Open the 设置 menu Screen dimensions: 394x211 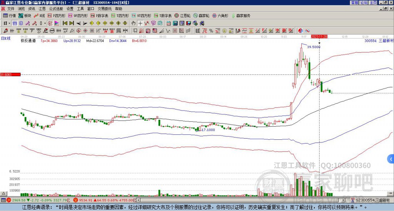click(x=70, y=9)
